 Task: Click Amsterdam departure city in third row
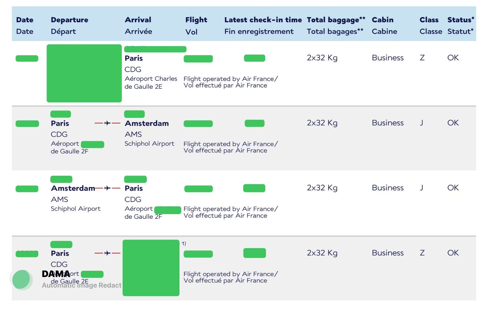(73, 188)
